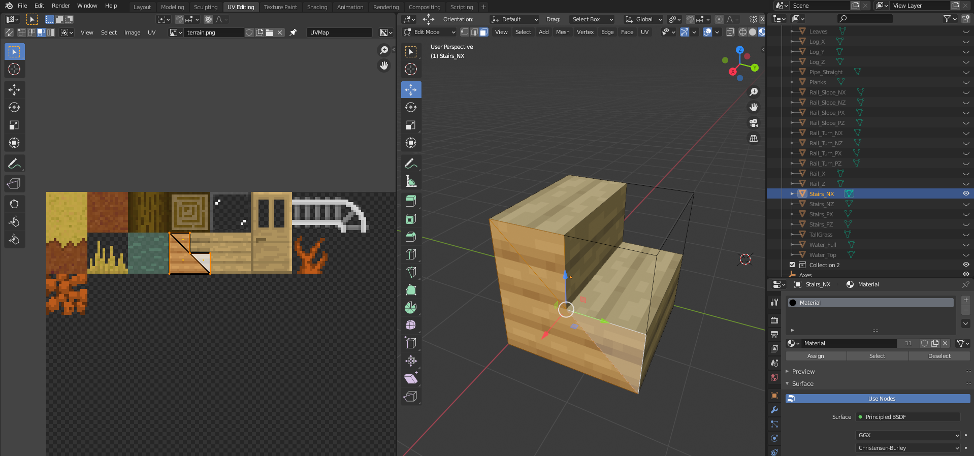This screenshot has height=456, width=974.
Task: Select the Move tool in 3D viewport toolbar
Action: click(x=411, y=90)
